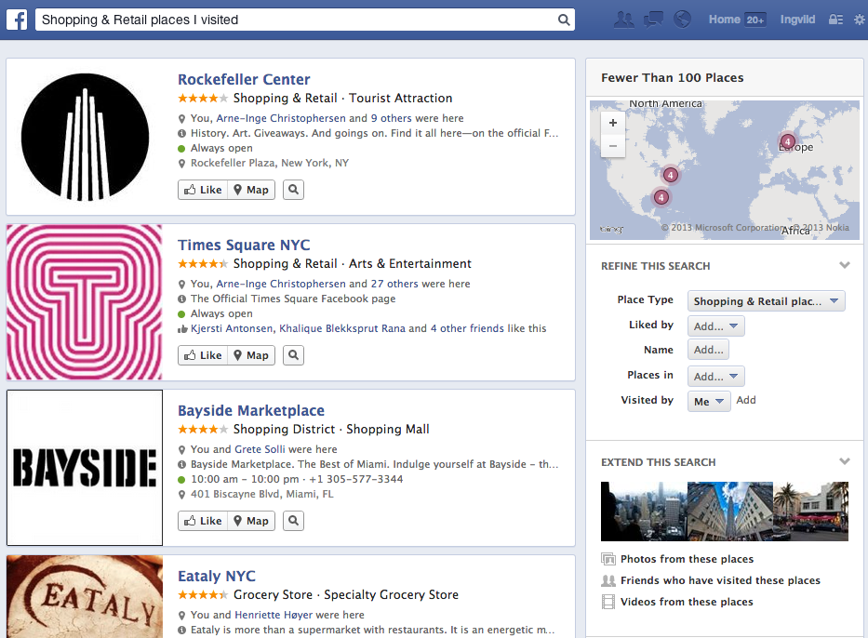Open skyscraper upward-view photo thumbnail

729,512
